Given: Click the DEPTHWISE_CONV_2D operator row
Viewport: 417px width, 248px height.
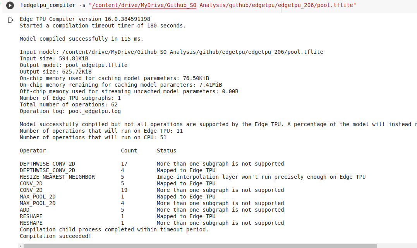Looking at the screenshot, I should 48,164.
